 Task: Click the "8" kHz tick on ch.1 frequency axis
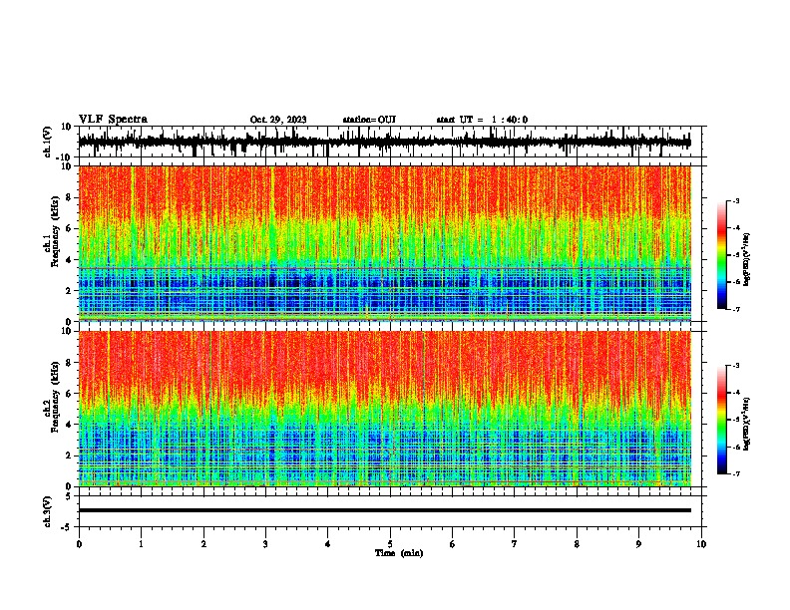(69, 197)
